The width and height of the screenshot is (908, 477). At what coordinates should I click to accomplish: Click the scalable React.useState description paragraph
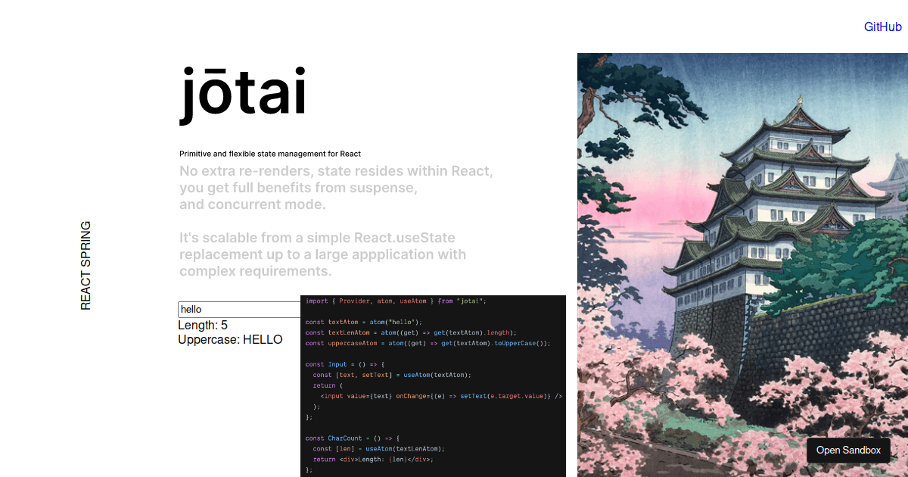click(x=322, y=254)
